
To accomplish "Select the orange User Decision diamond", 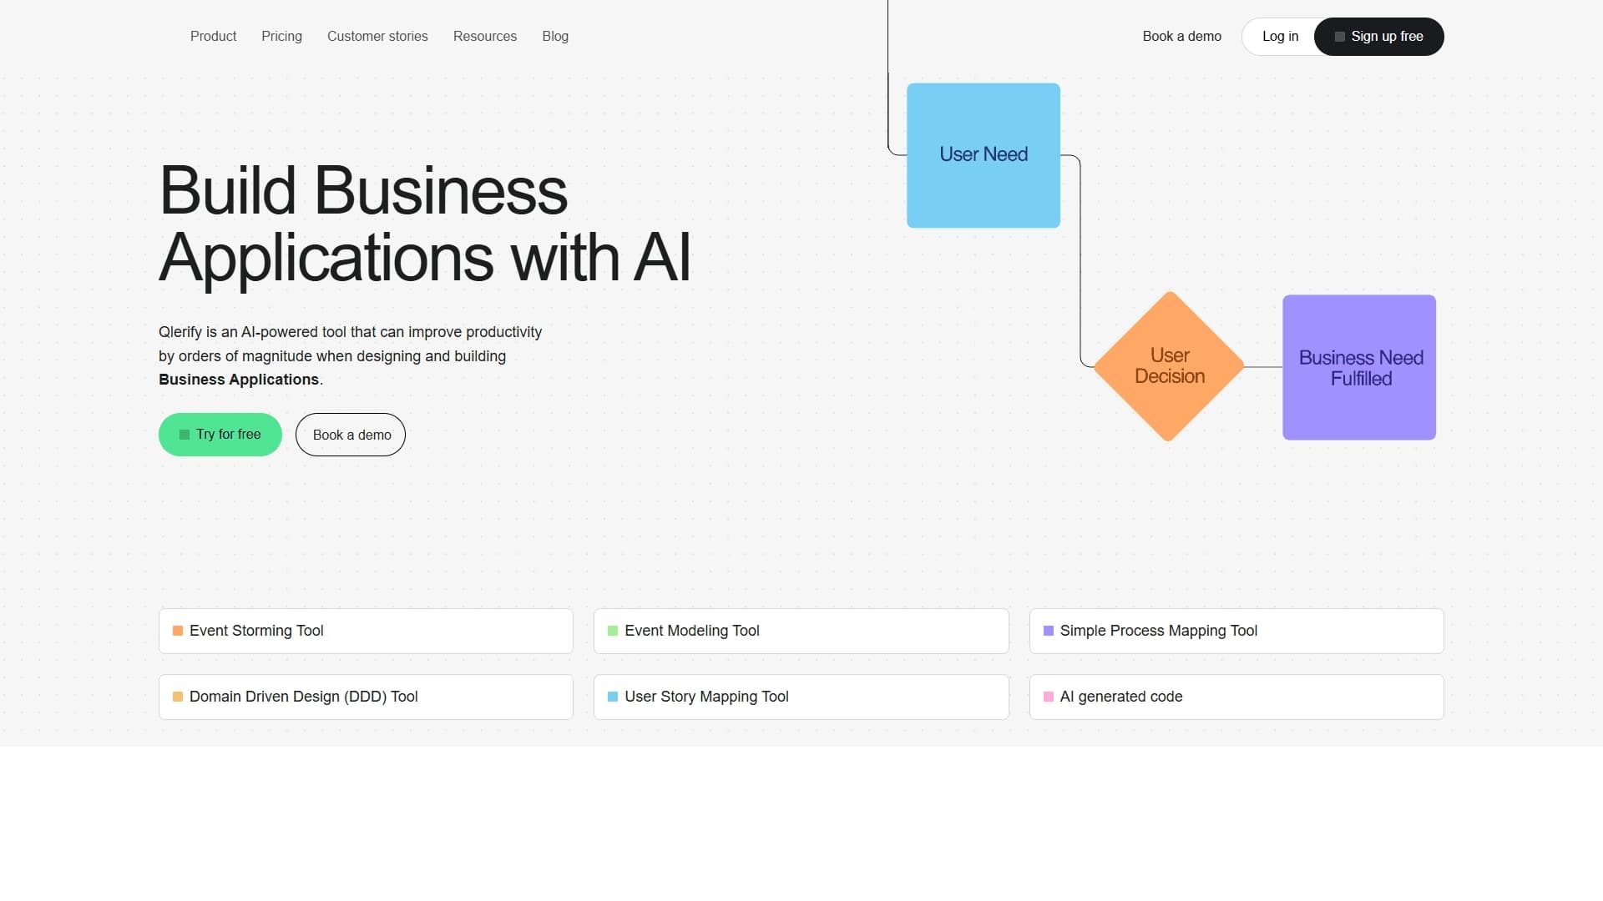I will [1169, 366].
